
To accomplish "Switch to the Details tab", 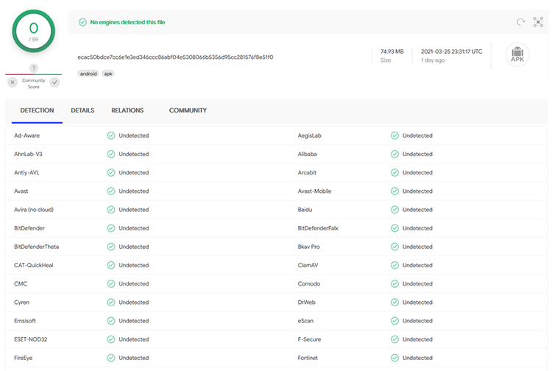I will click(x=82, y=110).
